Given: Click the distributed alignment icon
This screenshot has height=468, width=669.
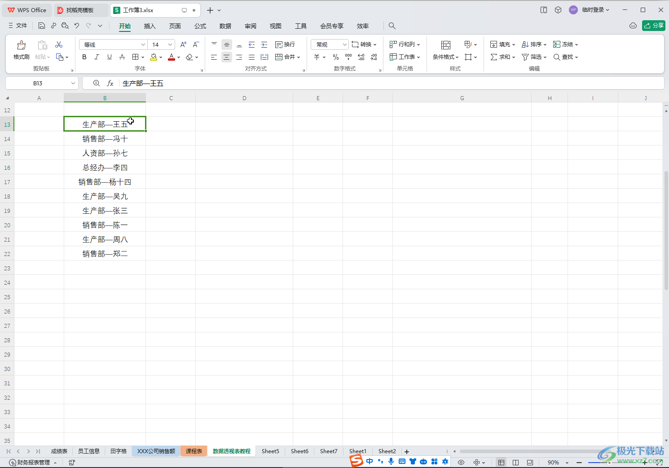Looking at the screenshot, I should pyautogui.click(x=264, y=57).
